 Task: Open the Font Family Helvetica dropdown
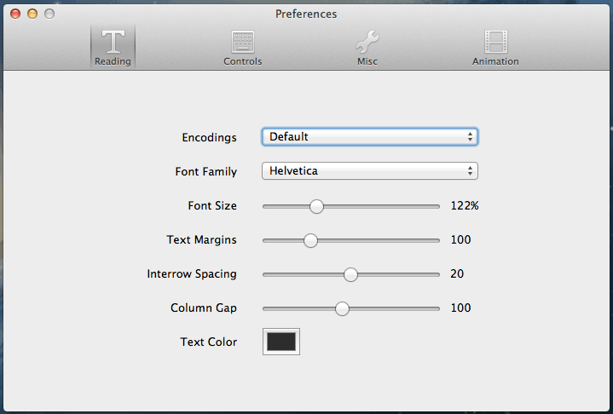click(370, 171)
